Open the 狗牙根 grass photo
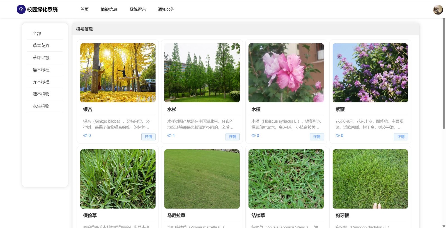 370,179
